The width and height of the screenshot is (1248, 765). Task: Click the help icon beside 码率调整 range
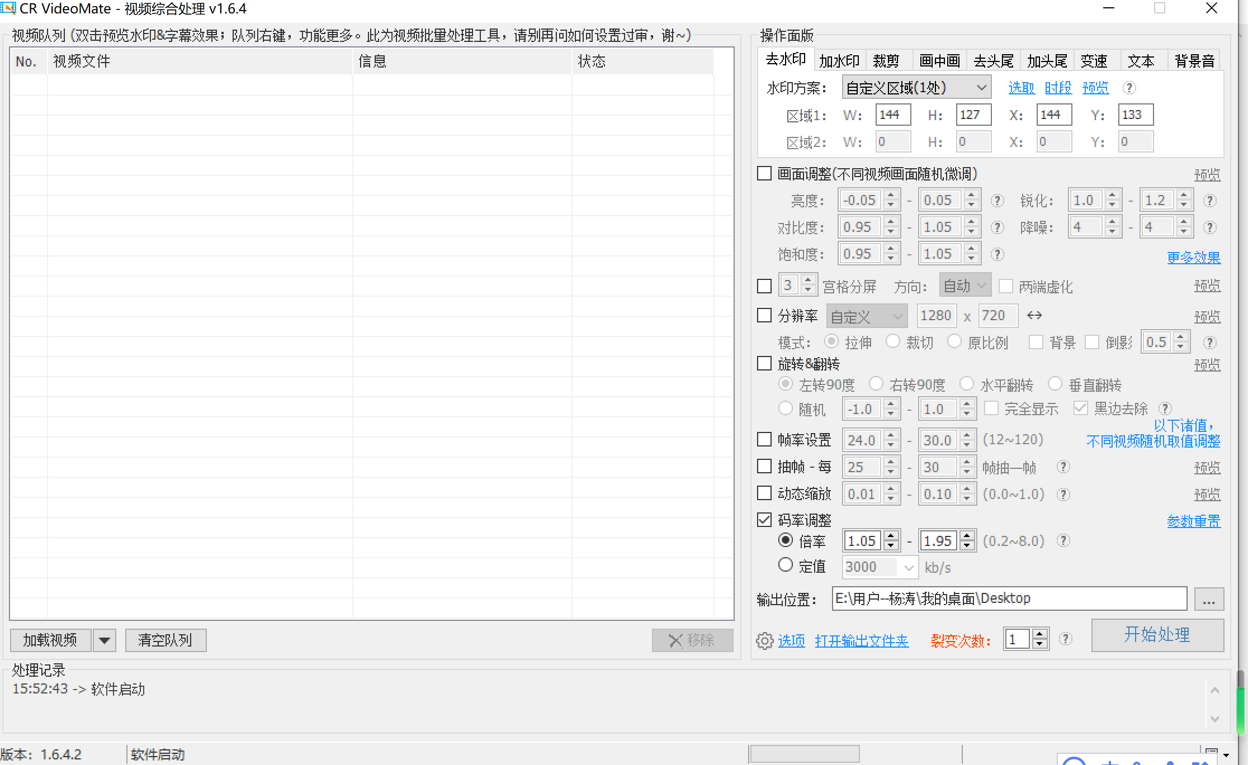[1063, 540]
